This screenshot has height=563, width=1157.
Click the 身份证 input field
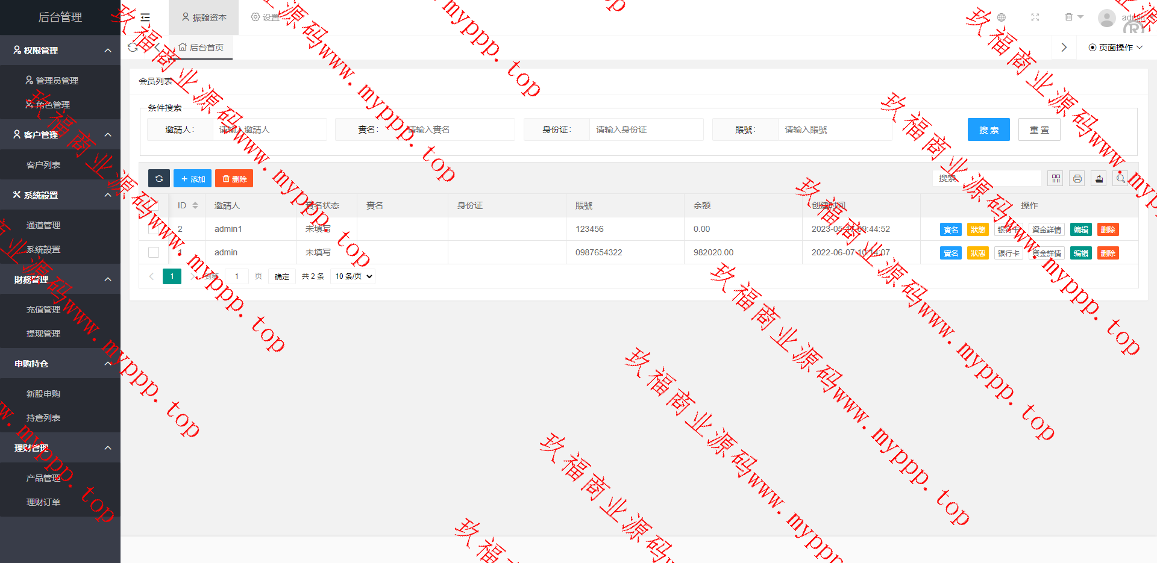click(x=645, y=130)
